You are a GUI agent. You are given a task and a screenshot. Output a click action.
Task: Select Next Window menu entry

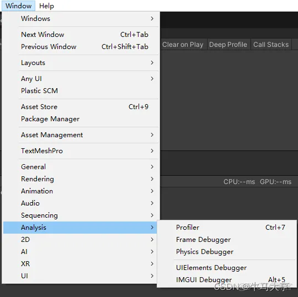(80, 35)
